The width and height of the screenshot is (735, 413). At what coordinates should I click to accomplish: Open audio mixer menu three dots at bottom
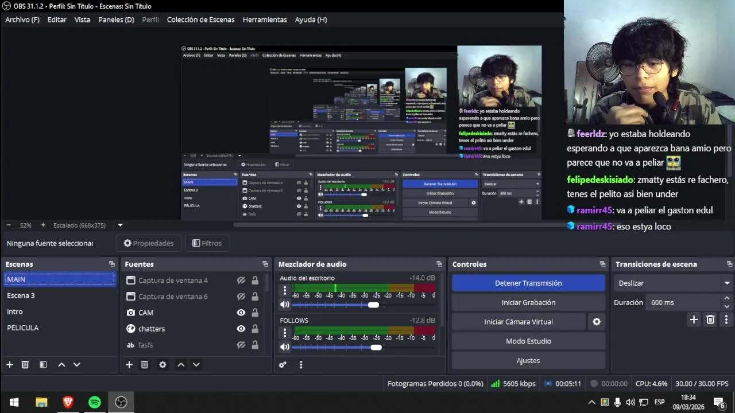[x=301, y=365]
